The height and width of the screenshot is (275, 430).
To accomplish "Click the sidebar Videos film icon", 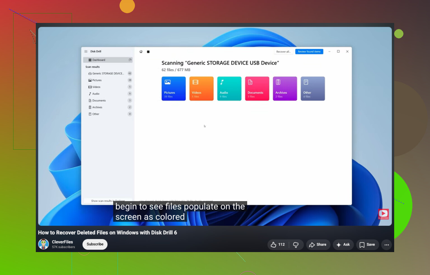I will 90,87.
